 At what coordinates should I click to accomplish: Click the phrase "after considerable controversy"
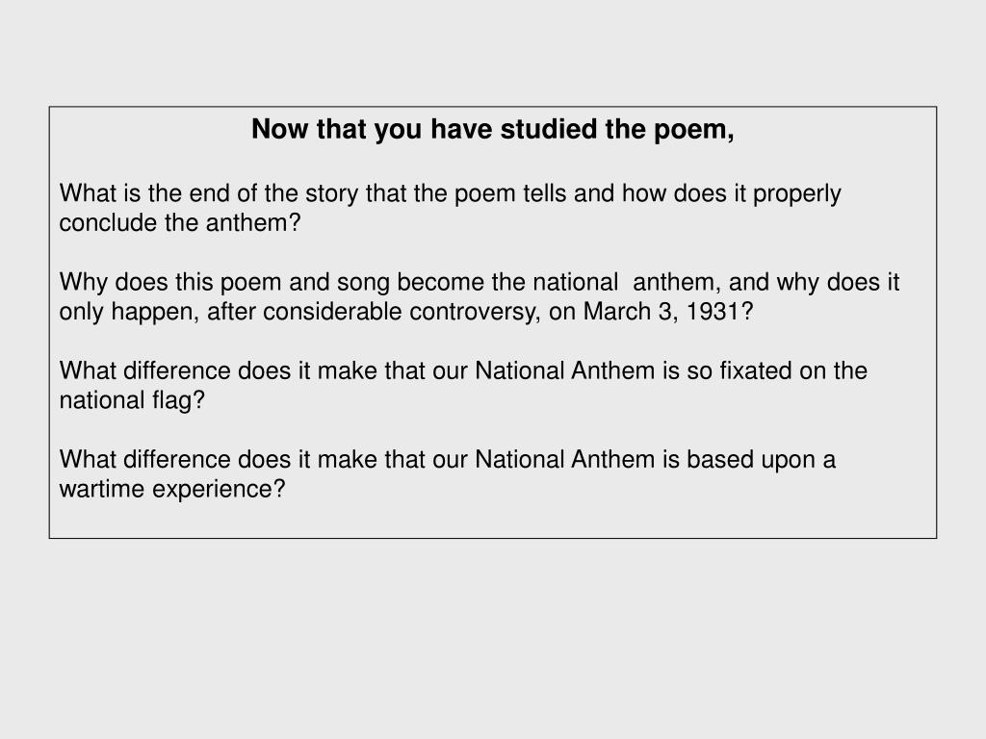pos(372,312)
